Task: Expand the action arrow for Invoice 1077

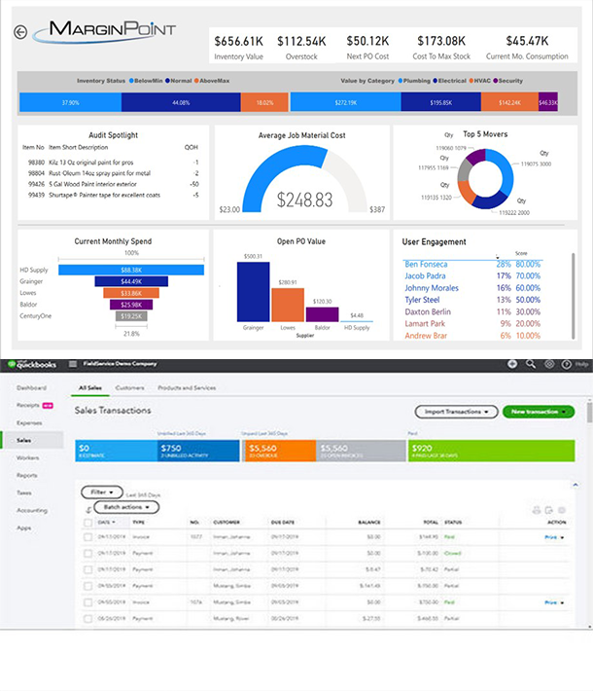Action: click(x=562, y=537)
